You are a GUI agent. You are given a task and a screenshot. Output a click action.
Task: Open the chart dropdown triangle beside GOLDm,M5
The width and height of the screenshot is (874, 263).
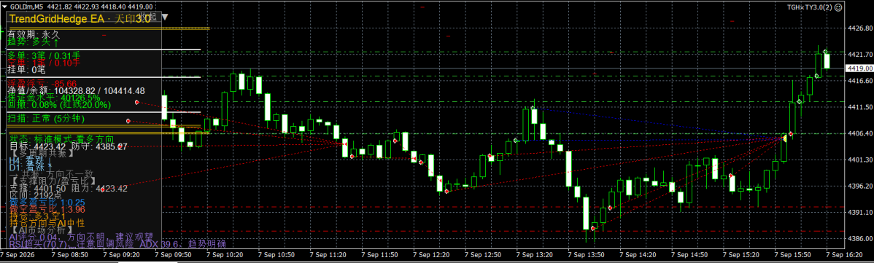5,7
